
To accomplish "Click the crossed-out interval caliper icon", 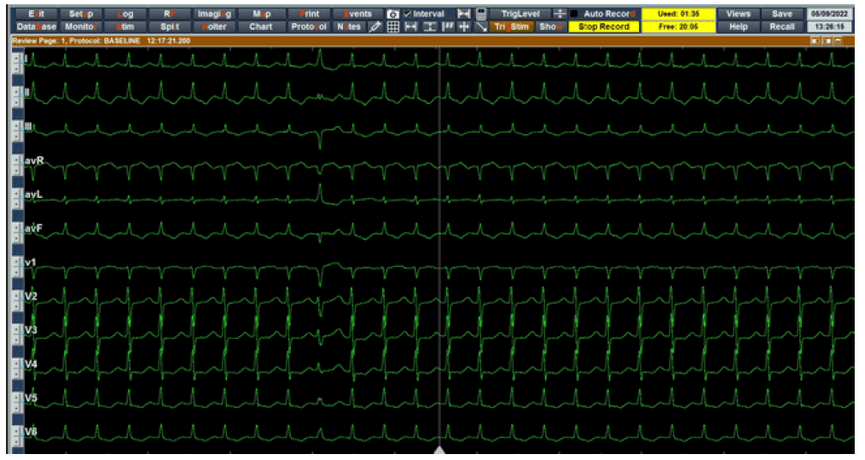I will click(x=464, y=14).
